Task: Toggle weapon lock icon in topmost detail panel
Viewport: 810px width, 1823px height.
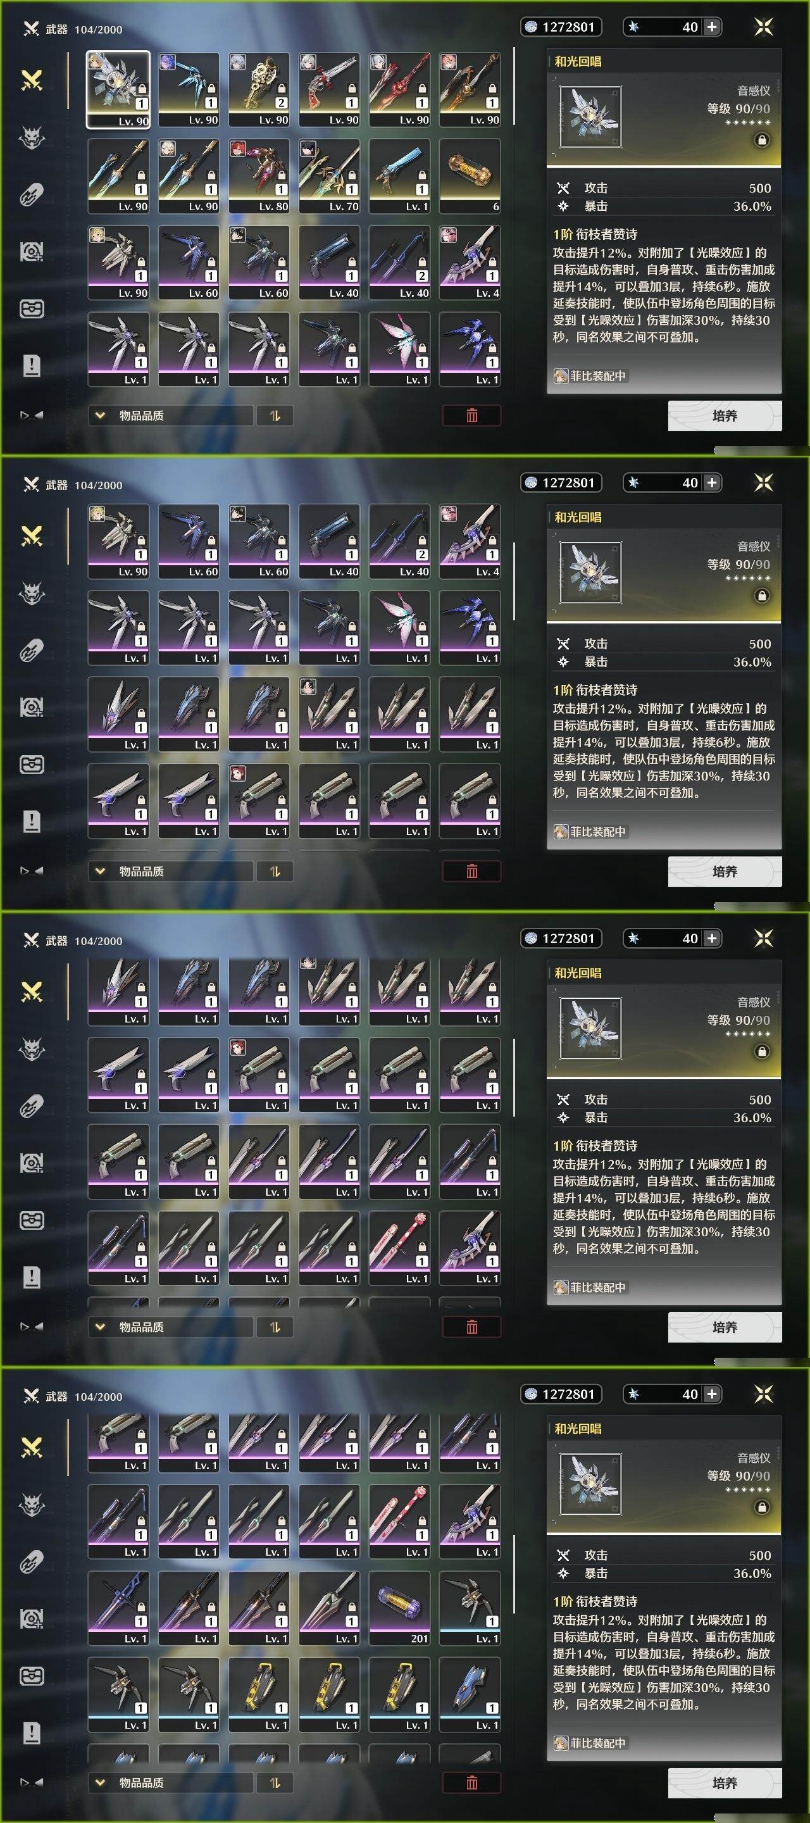Action: click(762, 140)
